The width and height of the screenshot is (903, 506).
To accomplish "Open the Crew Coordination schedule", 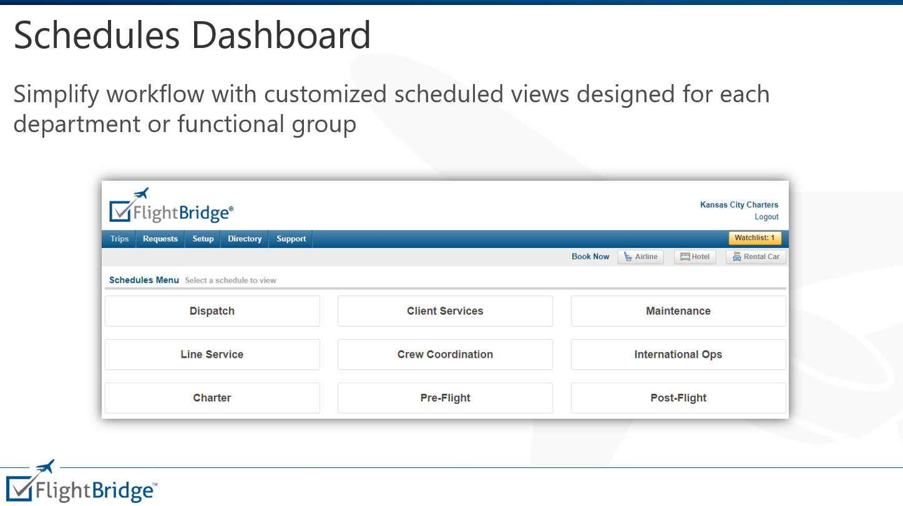I will tap(445, 354).
